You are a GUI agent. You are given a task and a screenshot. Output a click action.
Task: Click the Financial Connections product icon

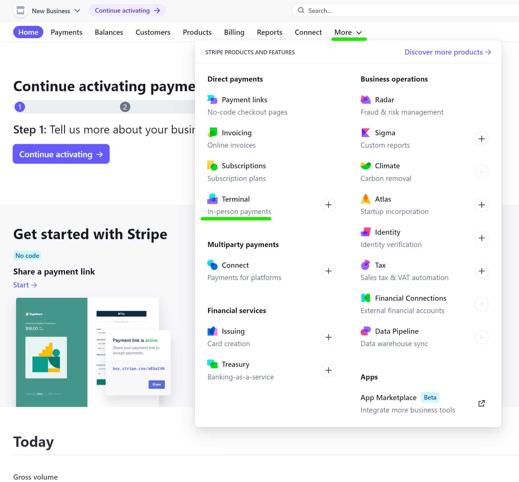pos(366,298)
